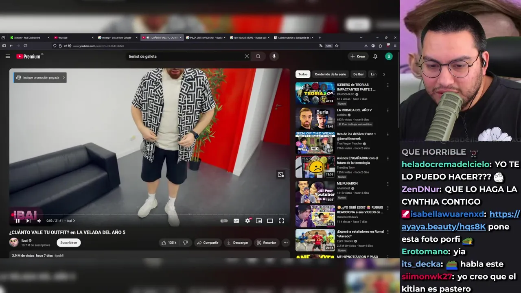Expand the chapter chevron beside Ibai in the player
This screenshot has width=521, height=293.
click(x=74, y=221)
